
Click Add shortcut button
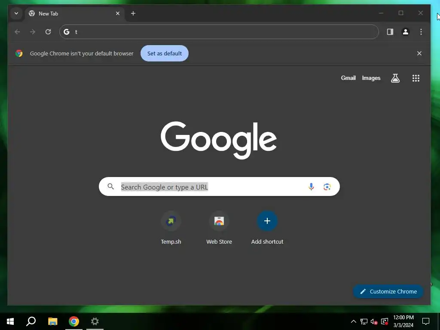[267, 228]
